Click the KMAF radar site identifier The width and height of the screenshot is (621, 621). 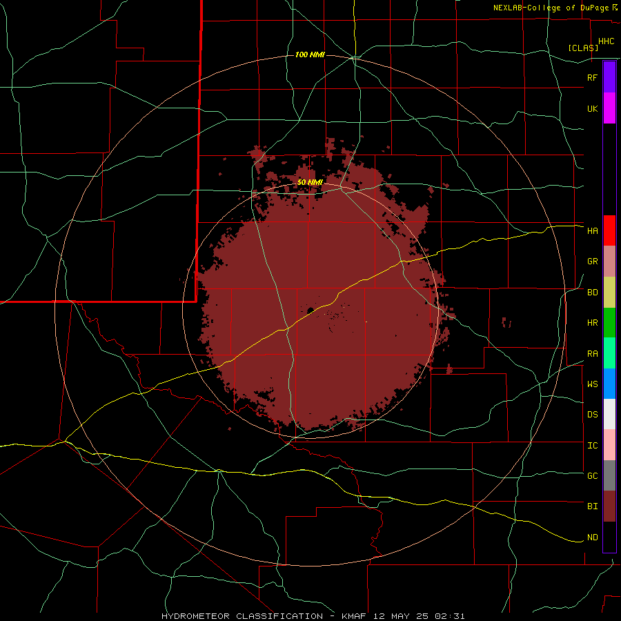click(355, 616)
